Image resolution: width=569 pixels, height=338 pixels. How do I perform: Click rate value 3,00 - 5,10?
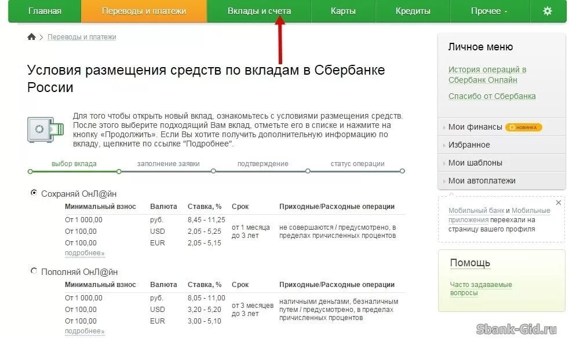click(205, 321)
